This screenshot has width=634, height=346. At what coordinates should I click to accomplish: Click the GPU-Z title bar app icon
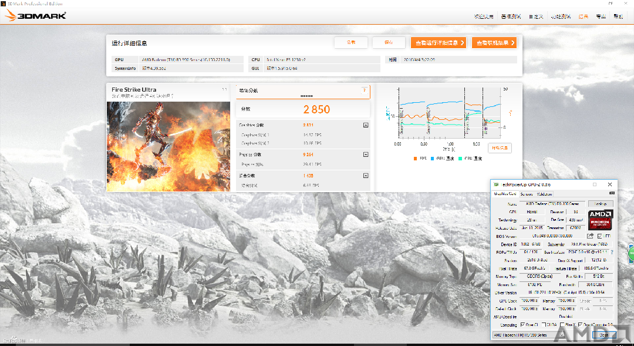pyautogui.click(x=496, y=184)
